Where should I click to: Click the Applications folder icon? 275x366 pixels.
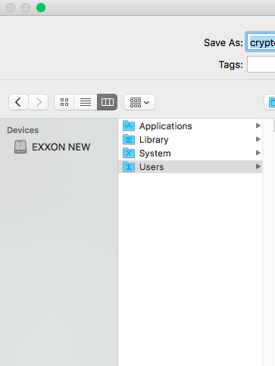[x=129, y=126]
